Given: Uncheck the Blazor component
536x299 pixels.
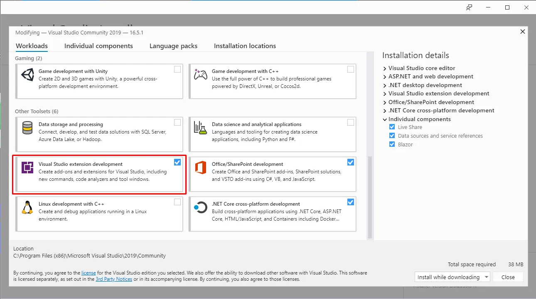Looking at the screenshot, I should (x=392, y=144).
